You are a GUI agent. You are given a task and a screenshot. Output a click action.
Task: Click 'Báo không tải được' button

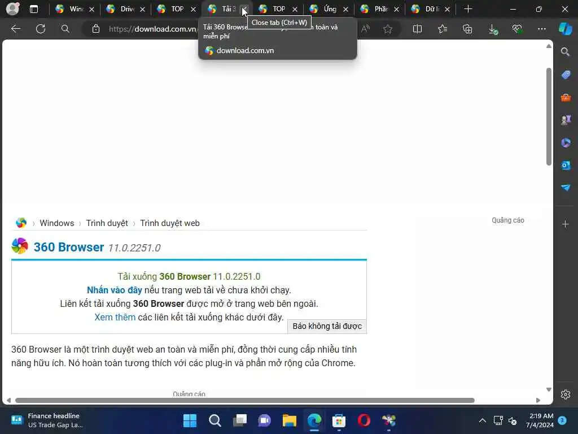point(327,326)
